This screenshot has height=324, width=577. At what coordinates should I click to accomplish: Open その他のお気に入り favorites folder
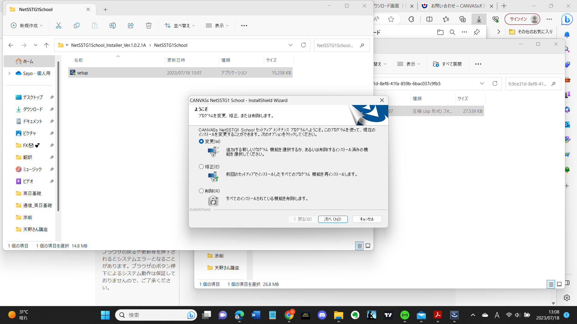tap(531, 31)
